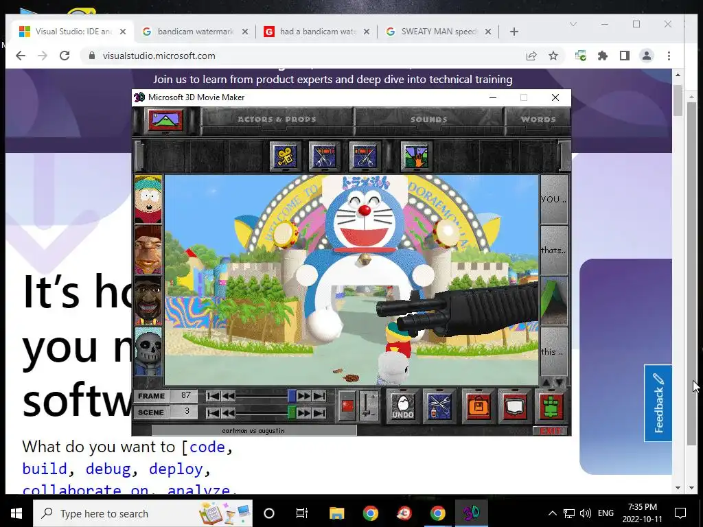
Task: Open the Chrome extensions puzzle icon
Action: pyautogui.click(x=603, y=56)
